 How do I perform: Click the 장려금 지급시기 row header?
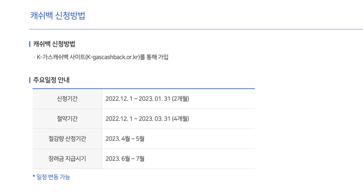pos(67,159)
